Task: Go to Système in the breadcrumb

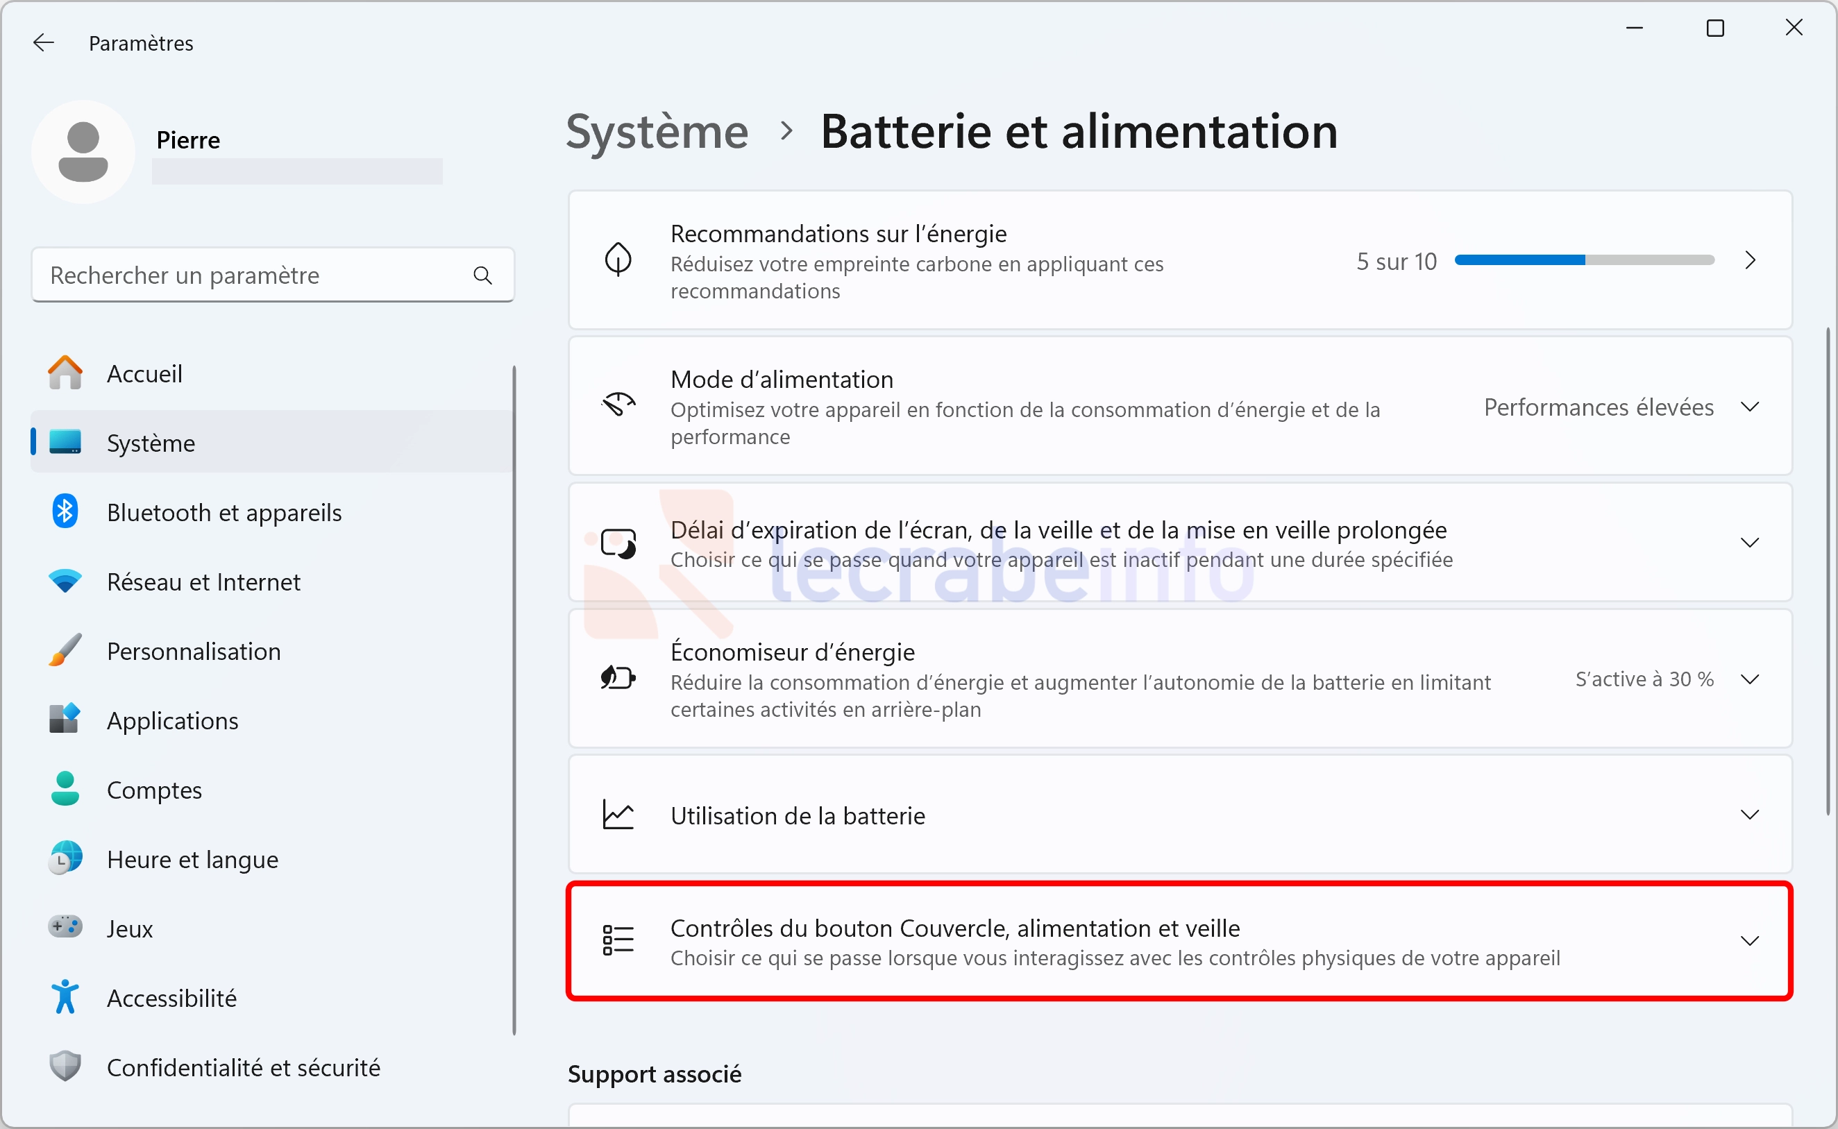Action: (657, 132)
